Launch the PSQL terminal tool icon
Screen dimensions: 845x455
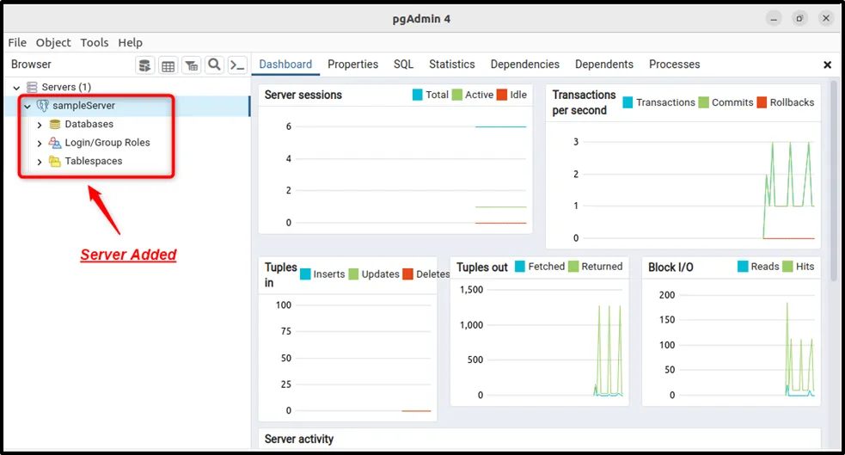pos(237,65)
